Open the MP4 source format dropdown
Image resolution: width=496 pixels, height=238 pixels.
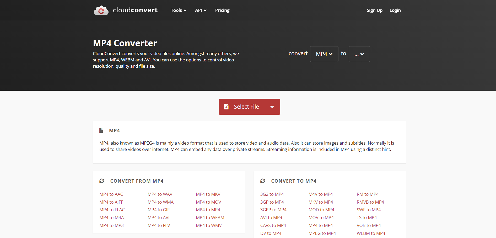tap(324, 54)
